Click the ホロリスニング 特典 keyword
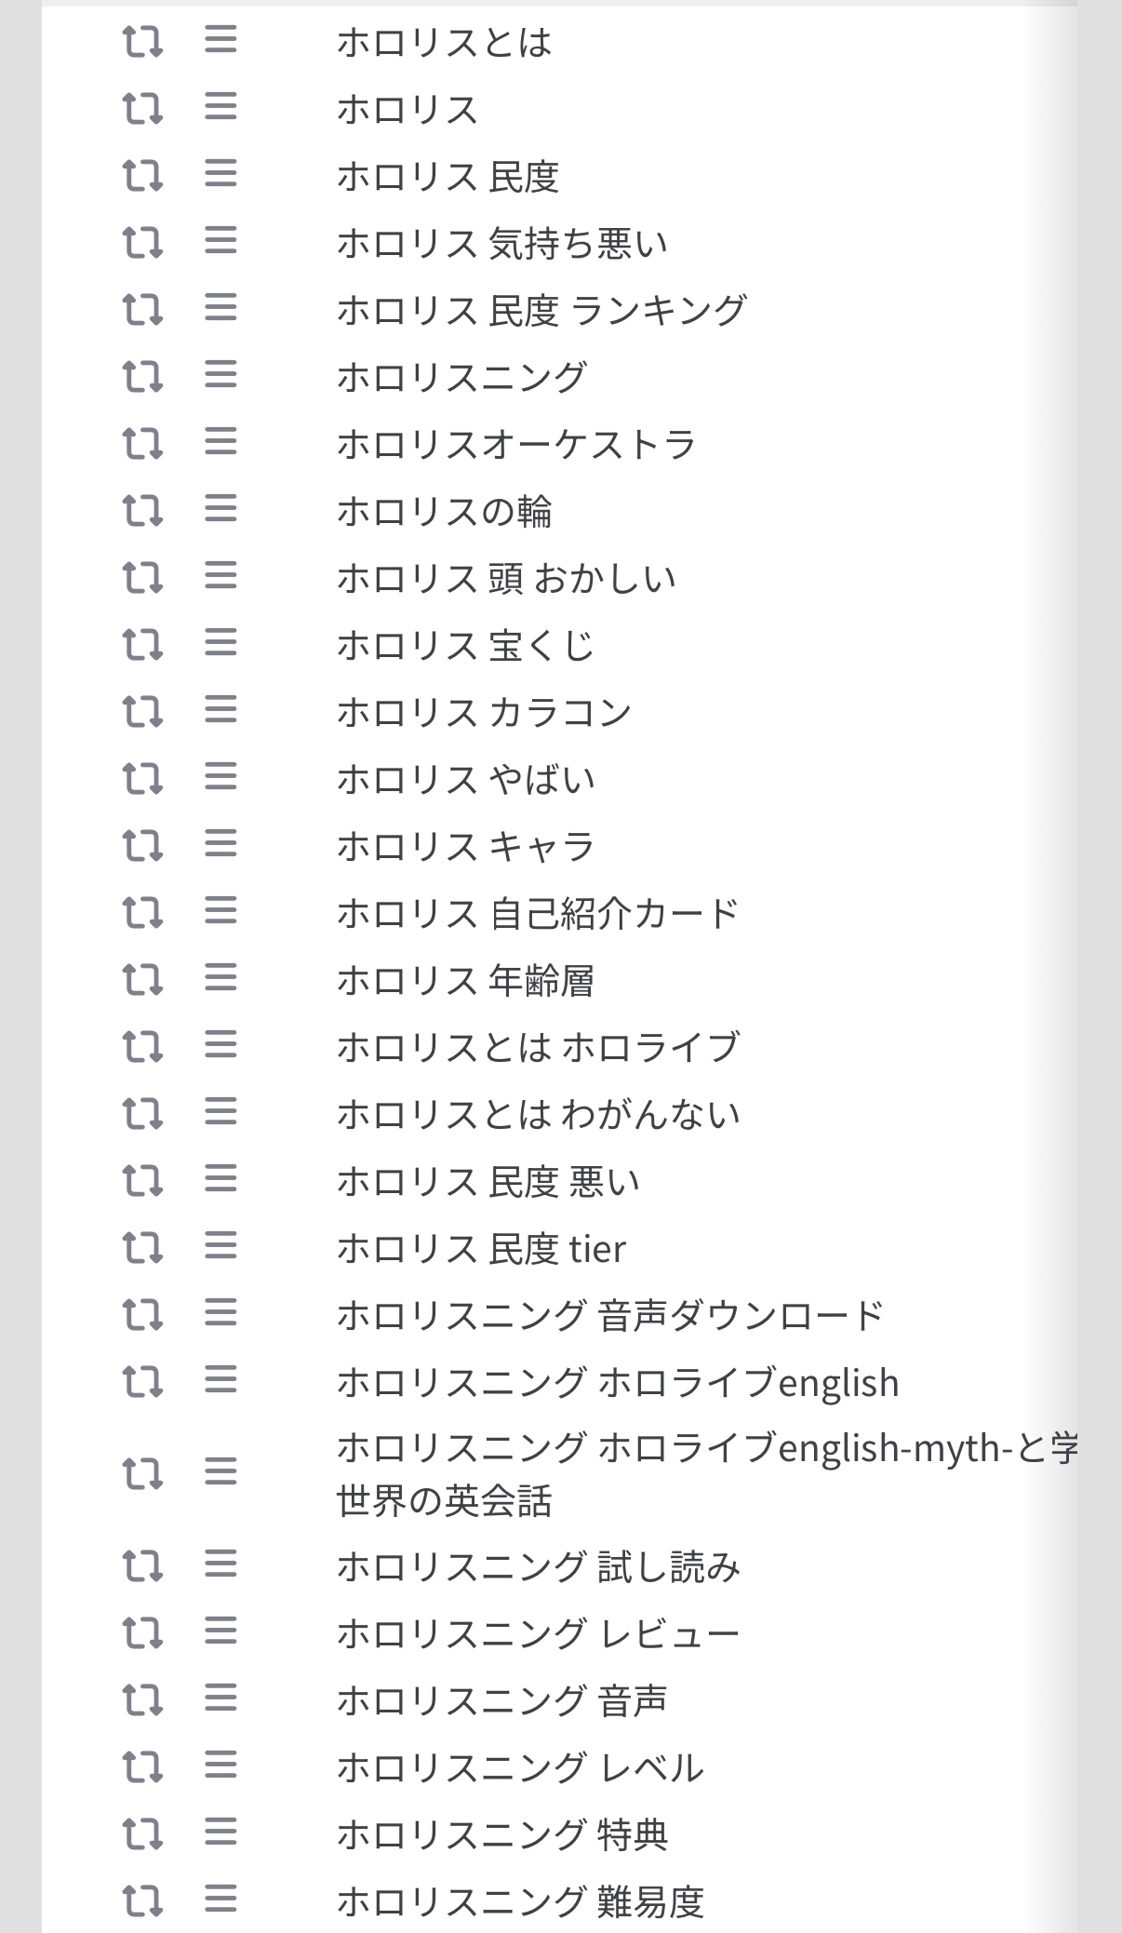This screenshot has width=1122, height=1933. pos(502,1834)
